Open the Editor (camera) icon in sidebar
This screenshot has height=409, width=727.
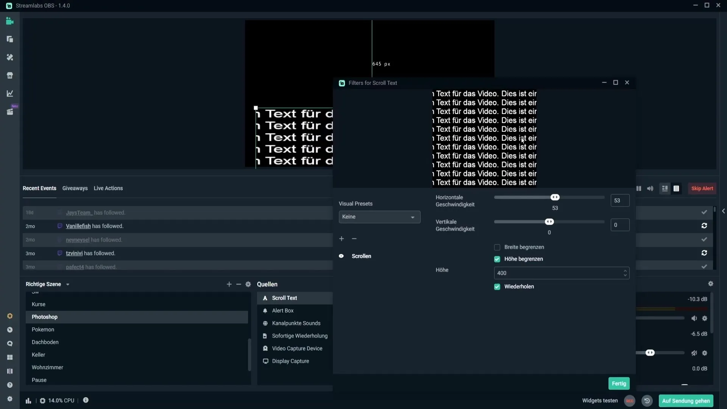10,21
